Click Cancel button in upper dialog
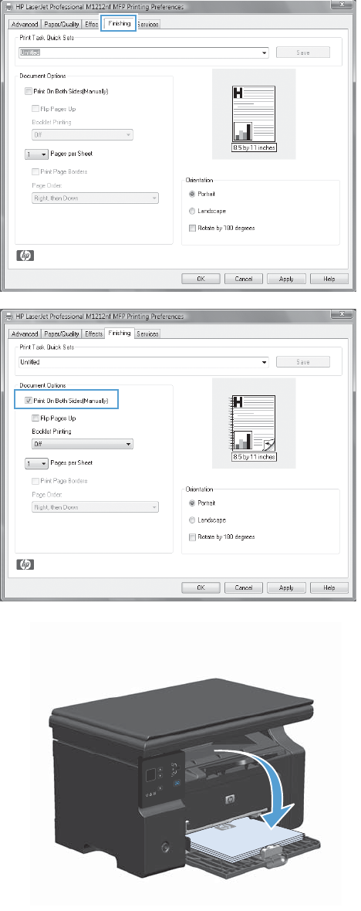This screenshot has width=361, height=911. [x=244, y=279]
